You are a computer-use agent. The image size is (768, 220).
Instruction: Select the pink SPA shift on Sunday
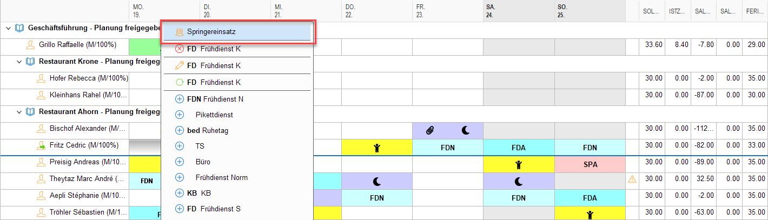pos(590,164)
